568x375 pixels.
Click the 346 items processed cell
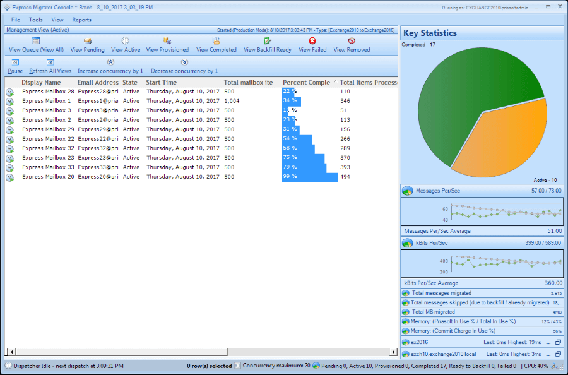345,101
